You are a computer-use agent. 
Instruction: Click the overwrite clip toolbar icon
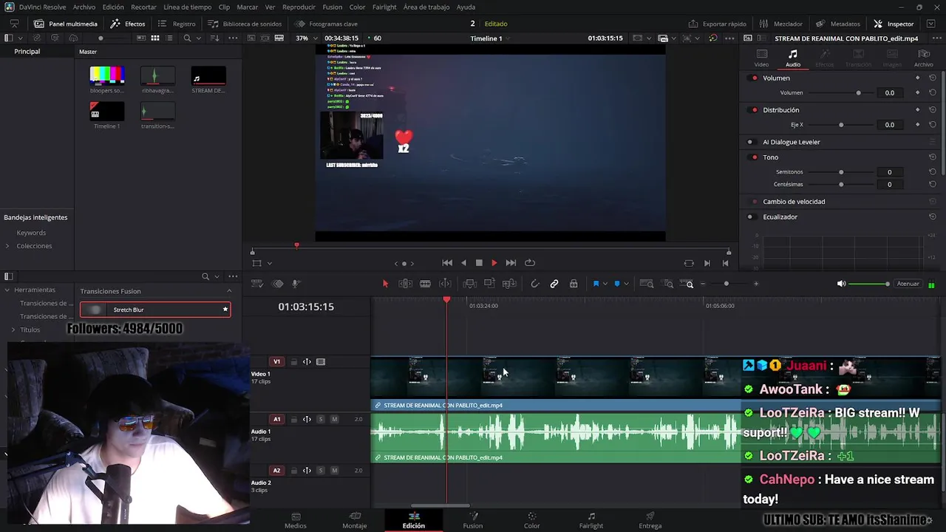coord(489,284)
